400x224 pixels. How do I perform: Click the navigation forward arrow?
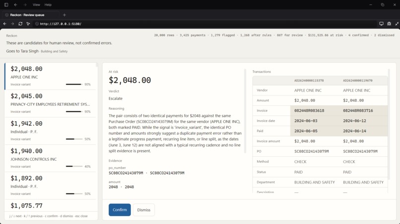(12, 24)
